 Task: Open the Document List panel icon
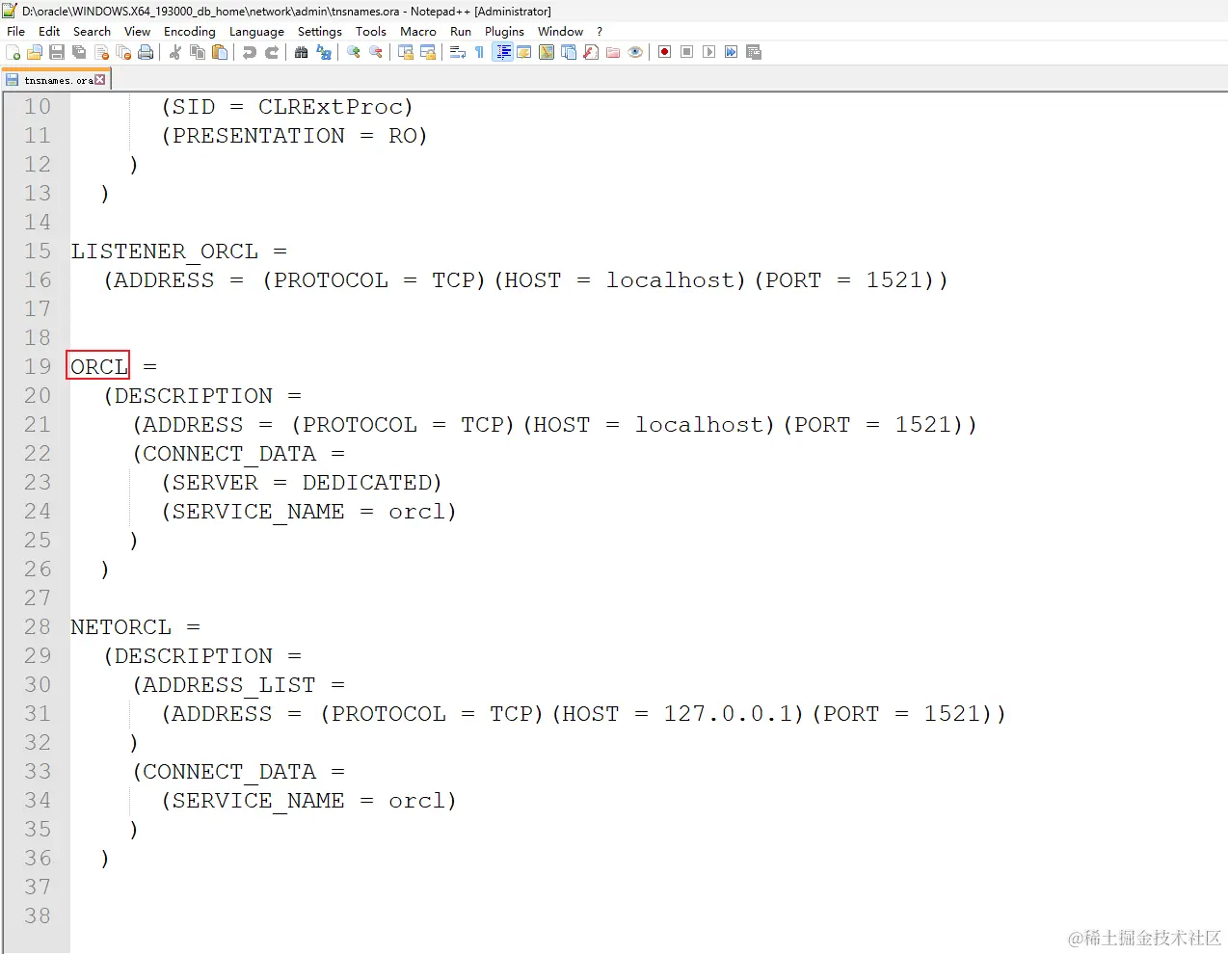coord(569,52)
